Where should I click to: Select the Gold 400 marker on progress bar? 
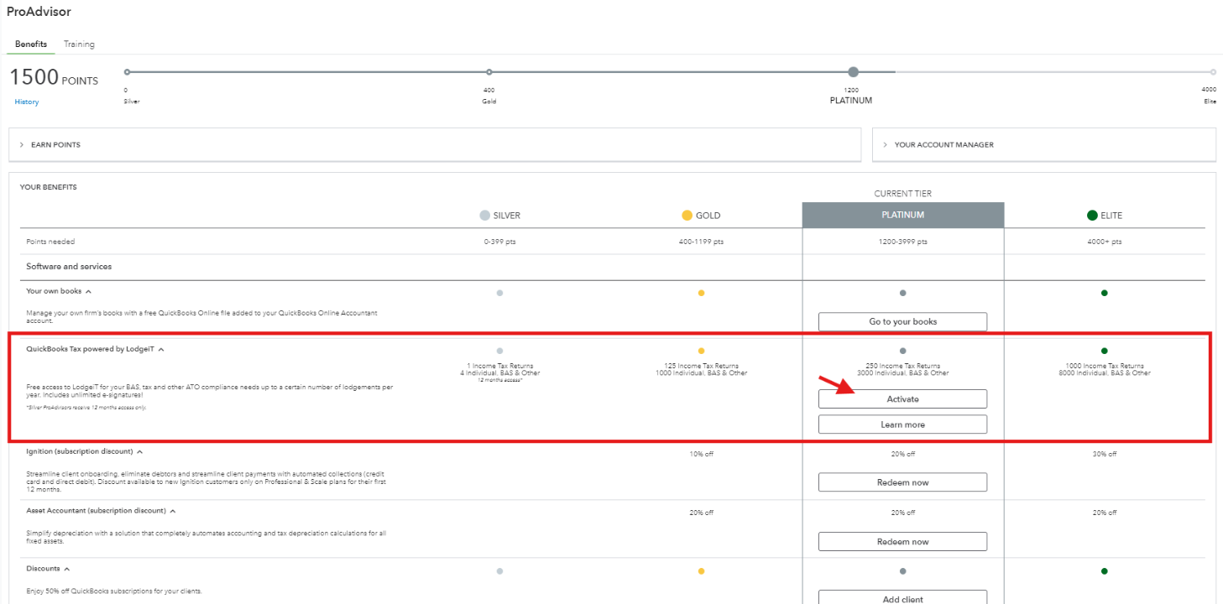click(x=489, y=72)
